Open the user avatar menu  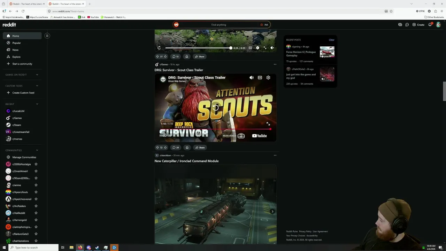coord(438,25)
